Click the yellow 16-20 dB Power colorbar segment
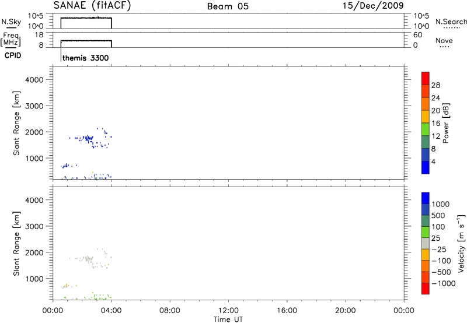The width and height of the screenshot is (467, 323). pyautogui.click(x=426, y=116)
